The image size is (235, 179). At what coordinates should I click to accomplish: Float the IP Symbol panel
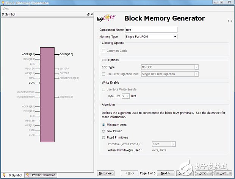click(88, 14)
